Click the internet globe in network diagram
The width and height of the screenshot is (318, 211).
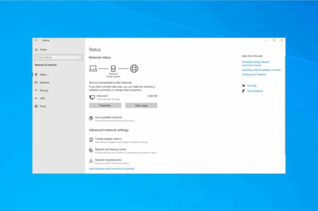[134, 69]
